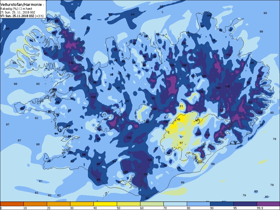Select the '47' humidity value on the map

pyautogui.click(x=197, y=120)
